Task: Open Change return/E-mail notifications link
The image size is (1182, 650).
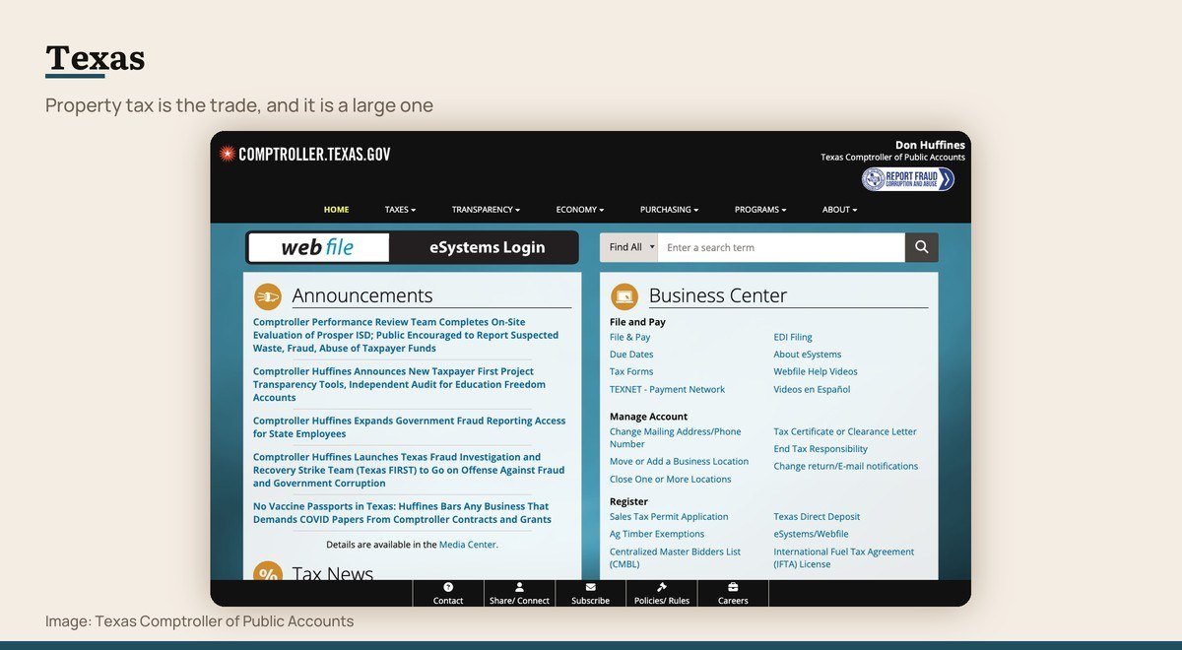Action: [x=846, y=467]
